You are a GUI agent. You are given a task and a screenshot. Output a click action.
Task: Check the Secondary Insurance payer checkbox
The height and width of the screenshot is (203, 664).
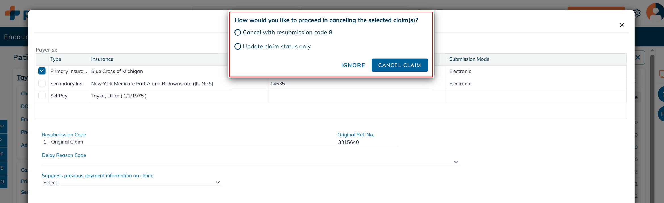42,84
